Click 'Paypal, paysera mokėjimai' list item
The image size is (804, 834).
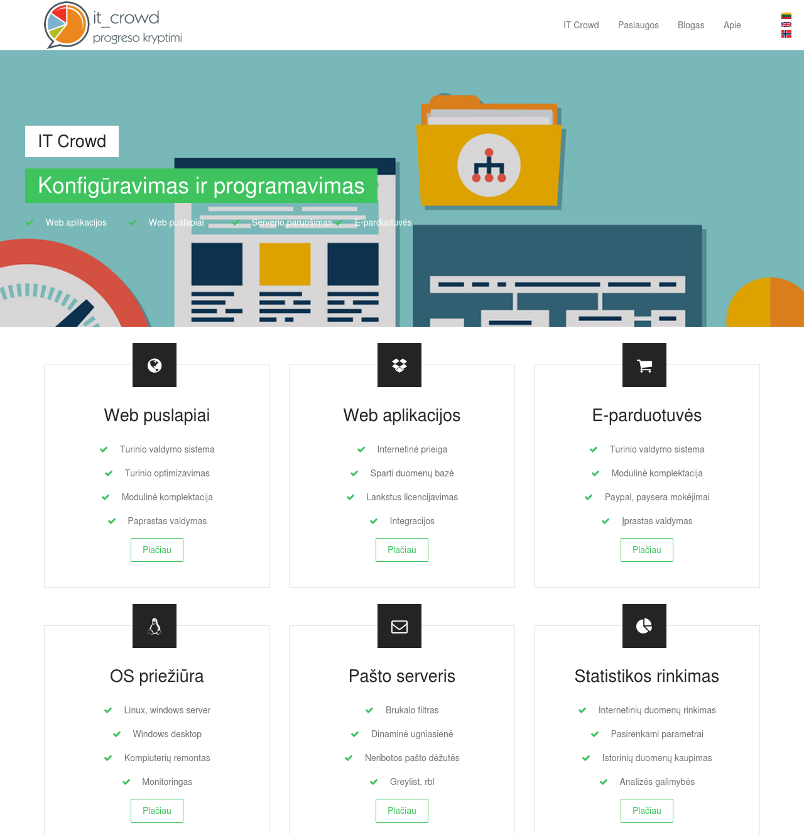(657, 497)
